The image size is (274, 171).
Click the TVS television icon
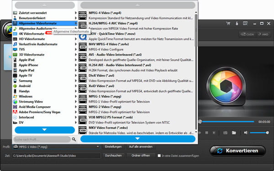[x=15, y=49]
